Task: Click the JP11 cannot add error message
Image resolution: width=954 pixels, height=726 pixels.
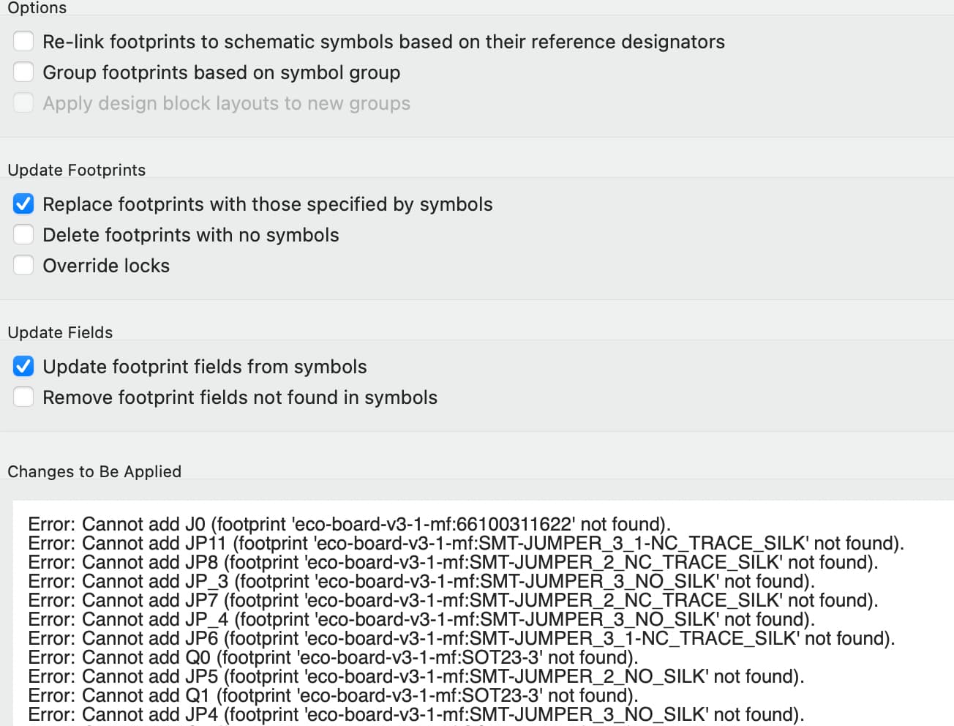Action: [466, 543]
